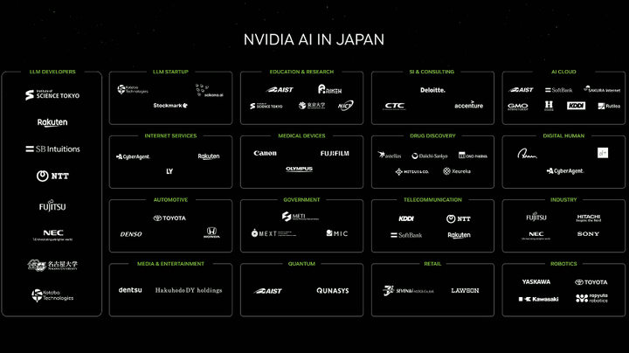Click the NICT logo in Education & Research
This screenshot has height=353, width=629.
[x=345, y=106]
